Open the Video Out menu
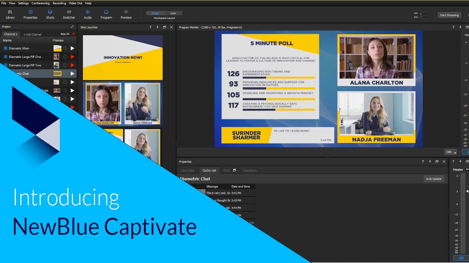The width and height of the screenshot is (469, 263). pos(75,3)
